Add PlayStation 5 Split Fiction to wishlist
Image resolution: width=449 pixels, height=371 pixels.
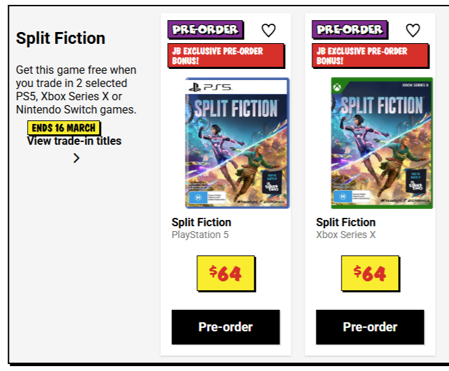268,31
